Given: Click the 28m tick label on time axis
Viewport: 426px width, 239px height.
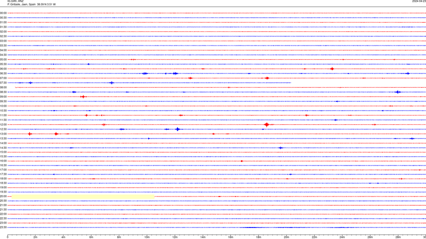Looking at the screenshot, I should click(x=398, y=237).
